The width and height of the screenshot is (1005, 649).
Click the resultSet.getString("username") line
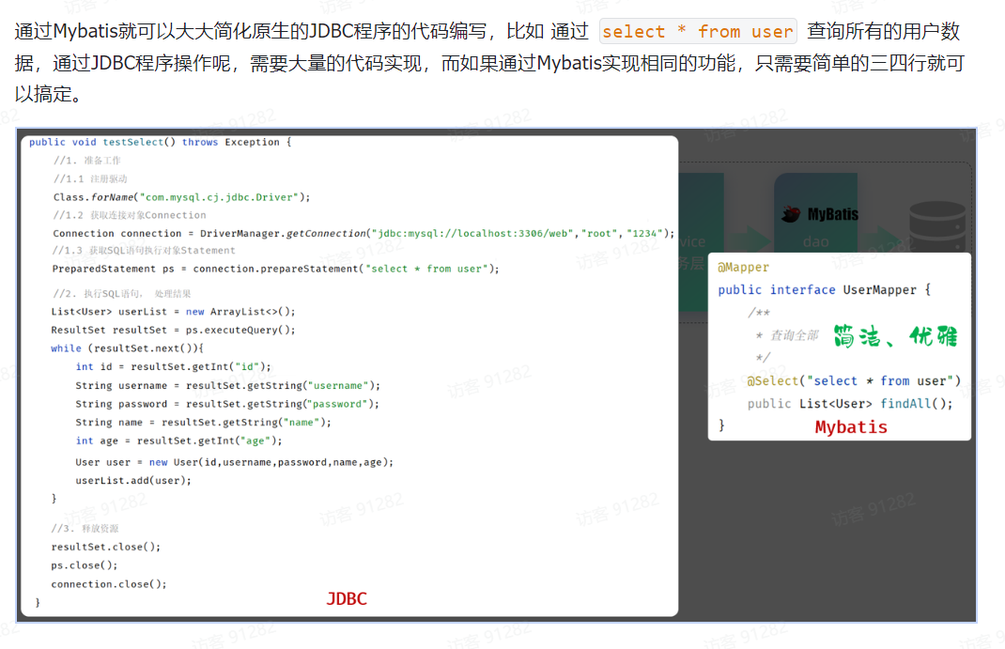point(227,386)
